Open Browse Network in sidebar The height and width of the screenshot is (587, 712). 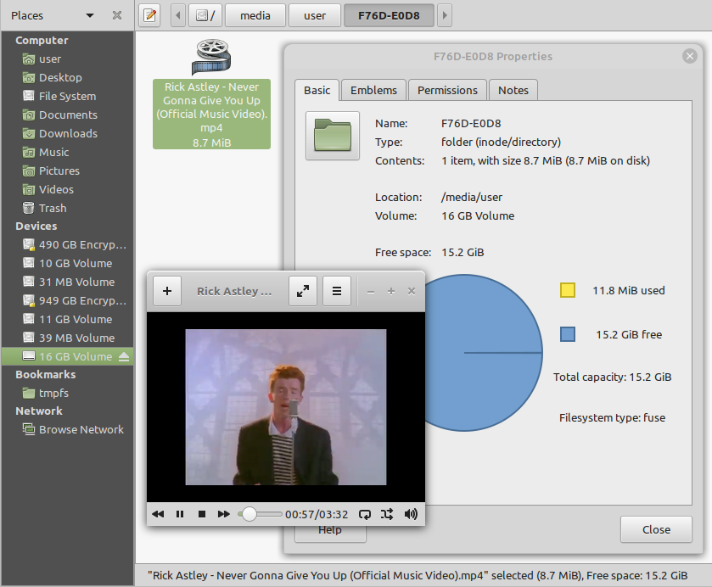(67, 429)
